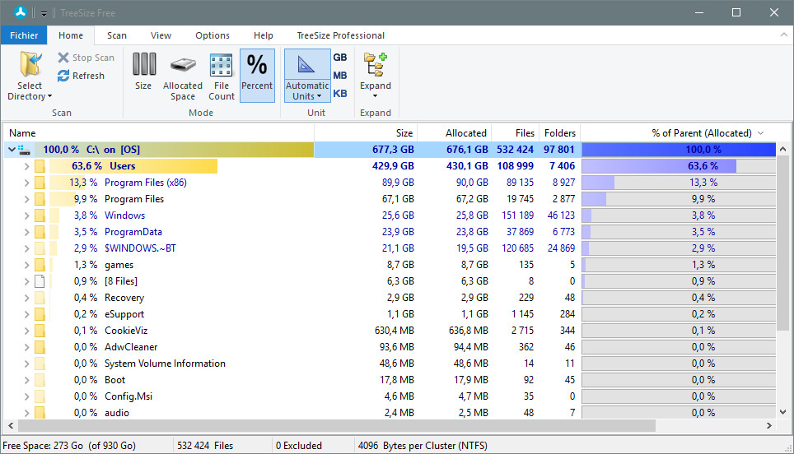This screenshot has width=794, height=454.
Task: Click the CookieViz folder icon
Action: click(x=40, y=331)
